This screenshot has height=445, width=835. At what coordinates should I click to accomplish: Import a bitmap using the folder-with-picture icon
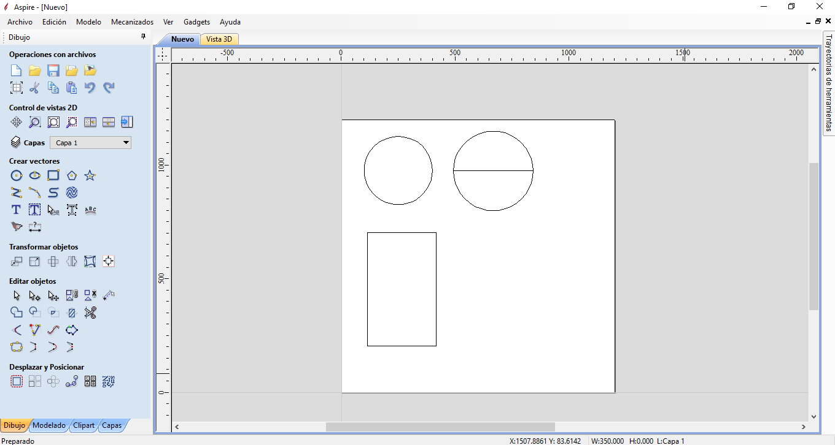(90, 70)
